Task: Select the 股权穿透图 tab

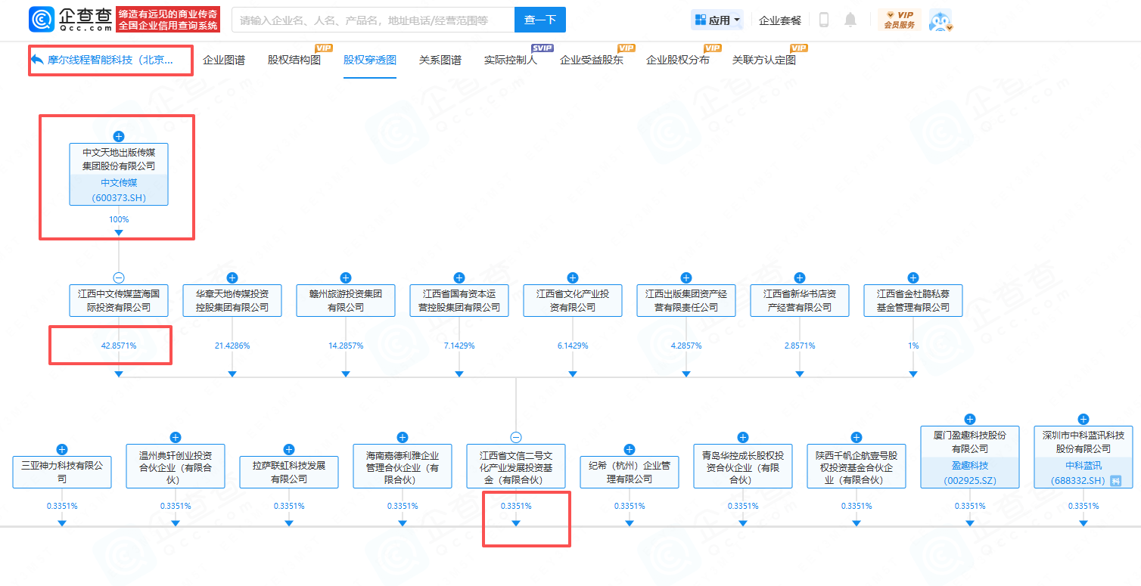Action: coord(370,60)
